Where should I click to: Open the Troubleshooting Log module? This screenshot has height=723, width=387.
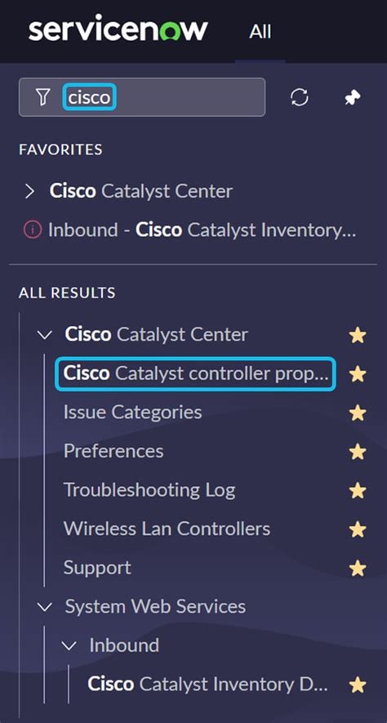point(149,489)
